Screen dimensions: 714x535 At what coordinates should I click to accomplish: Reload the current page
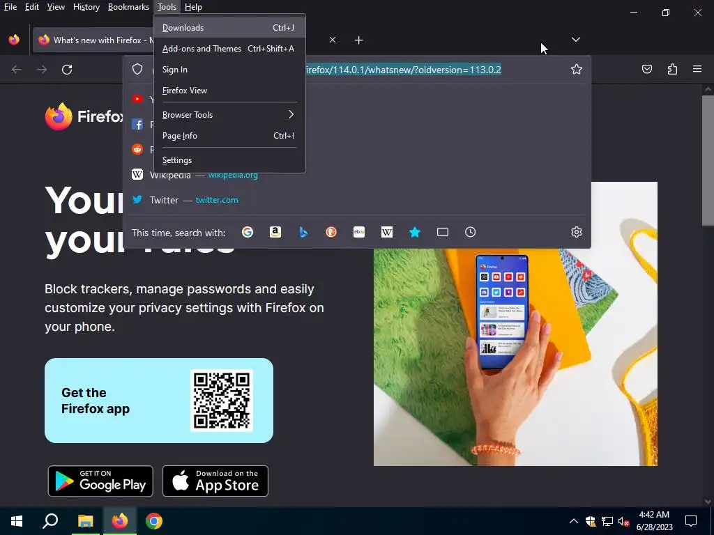click(67, 70)
